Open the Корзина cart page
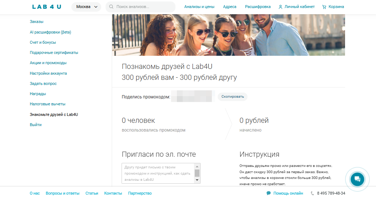Viewport: 376px width, 199px height. pyautogui.click(x=336, y=7)
